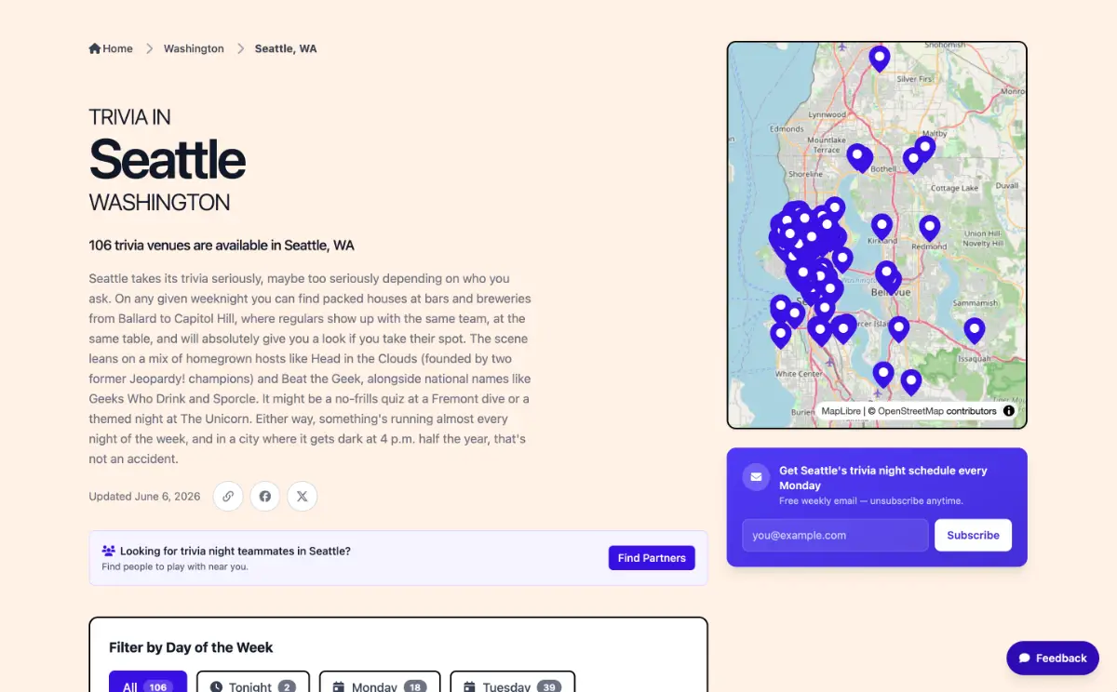Image resolution: width=1117 pixels, height=692 pixels.
Task: Click the map pin at Redmond
Action: [930, 228]
